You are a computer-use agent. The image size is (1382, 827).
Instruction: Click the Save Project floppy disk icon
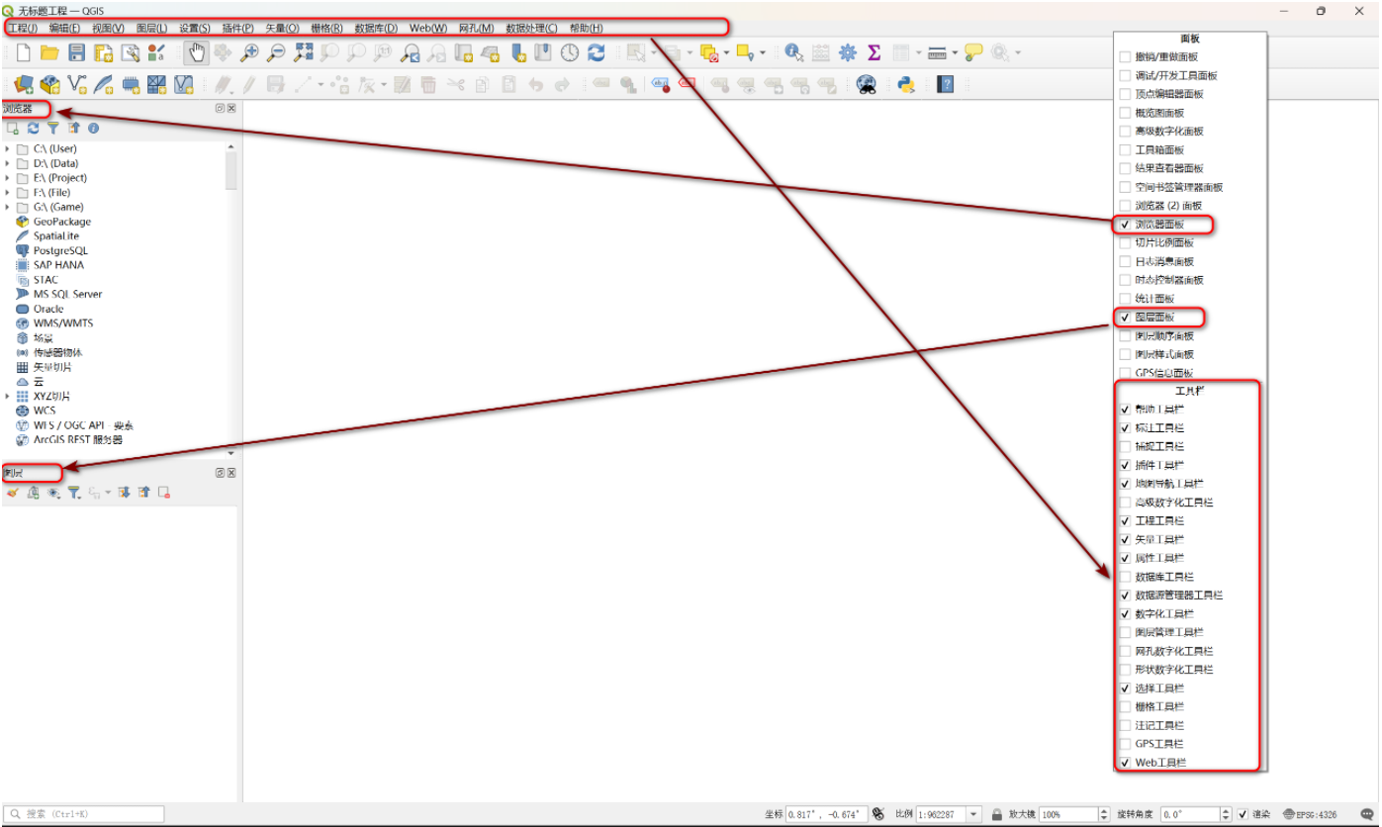pyautogui.click(x=76, y=52)
